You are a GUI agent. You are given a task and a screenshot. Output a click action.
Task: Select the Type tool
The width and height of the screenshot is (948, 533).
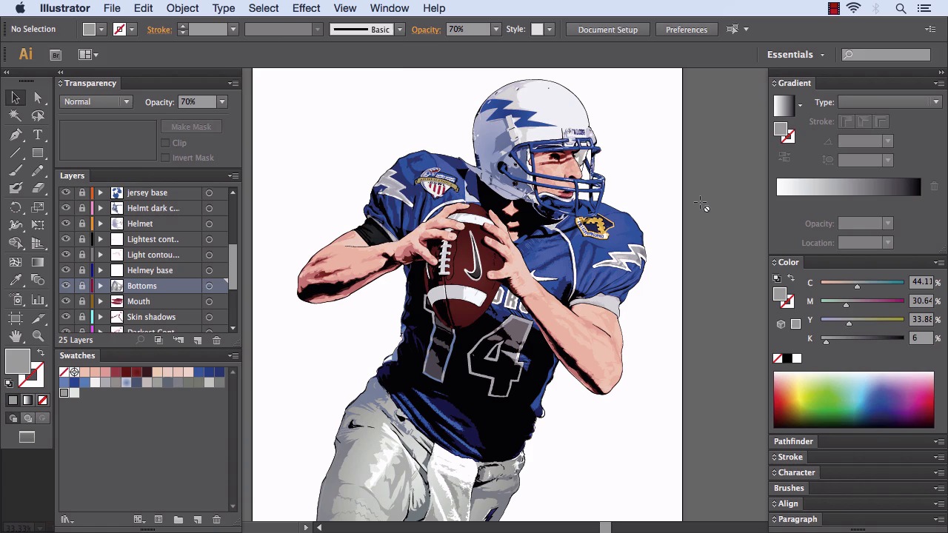(38, 135)
